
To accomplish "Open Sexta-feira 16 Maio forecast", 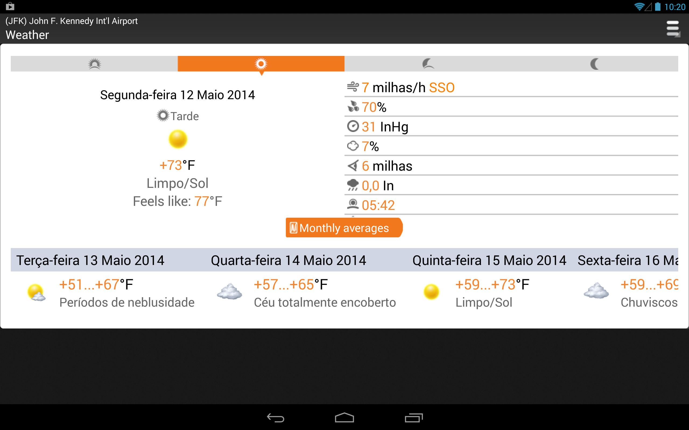I will pos(628,260).
